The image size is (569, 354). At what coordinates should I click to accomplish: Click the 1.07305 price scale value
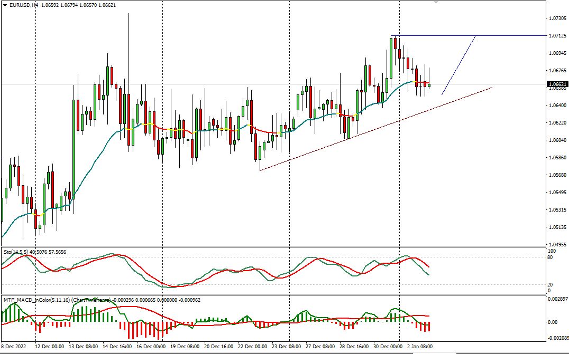(x=558, y=17)
